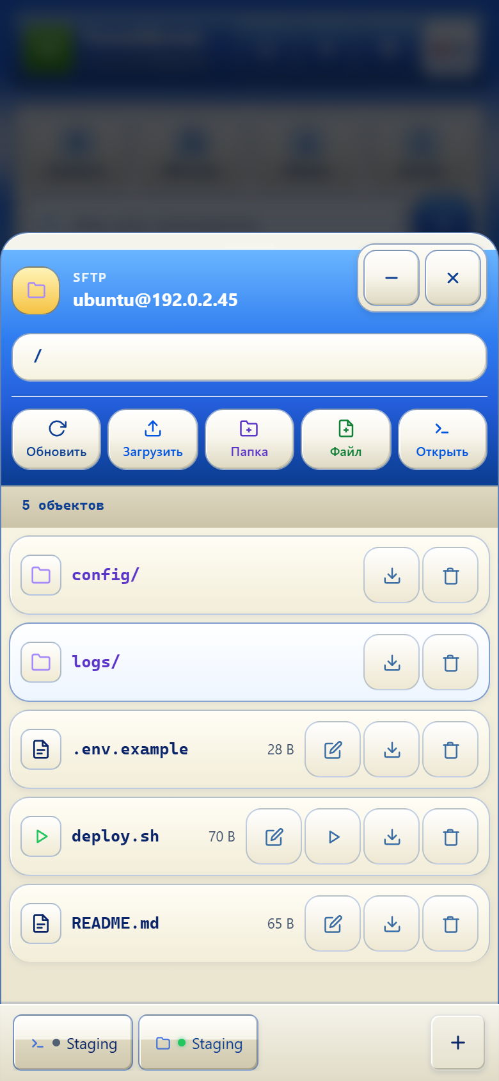
Task: Refresh the file list with Обновить
Action: click(56, 439)
